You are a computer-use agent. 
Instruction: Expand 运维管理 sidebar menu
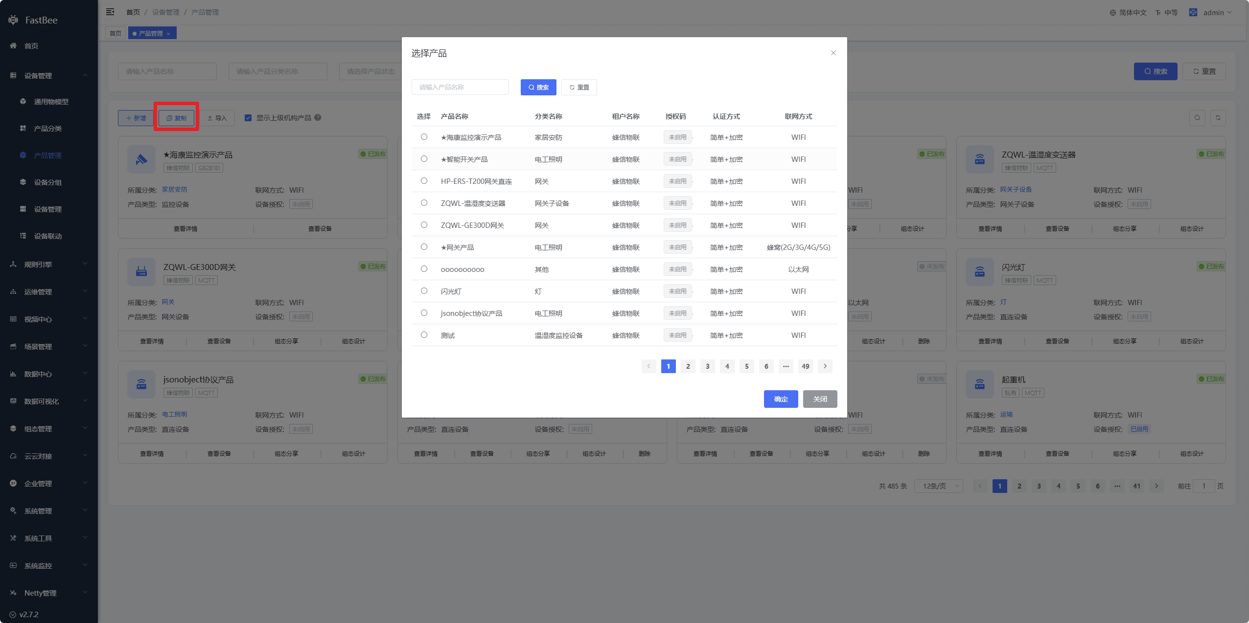coord(49,292)
